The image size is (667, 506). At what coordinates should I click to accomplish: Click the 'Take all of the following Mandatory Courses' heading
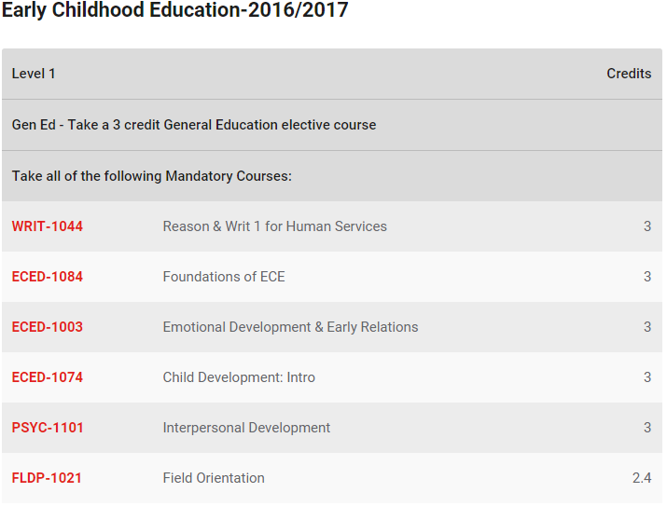pos(152,176)
